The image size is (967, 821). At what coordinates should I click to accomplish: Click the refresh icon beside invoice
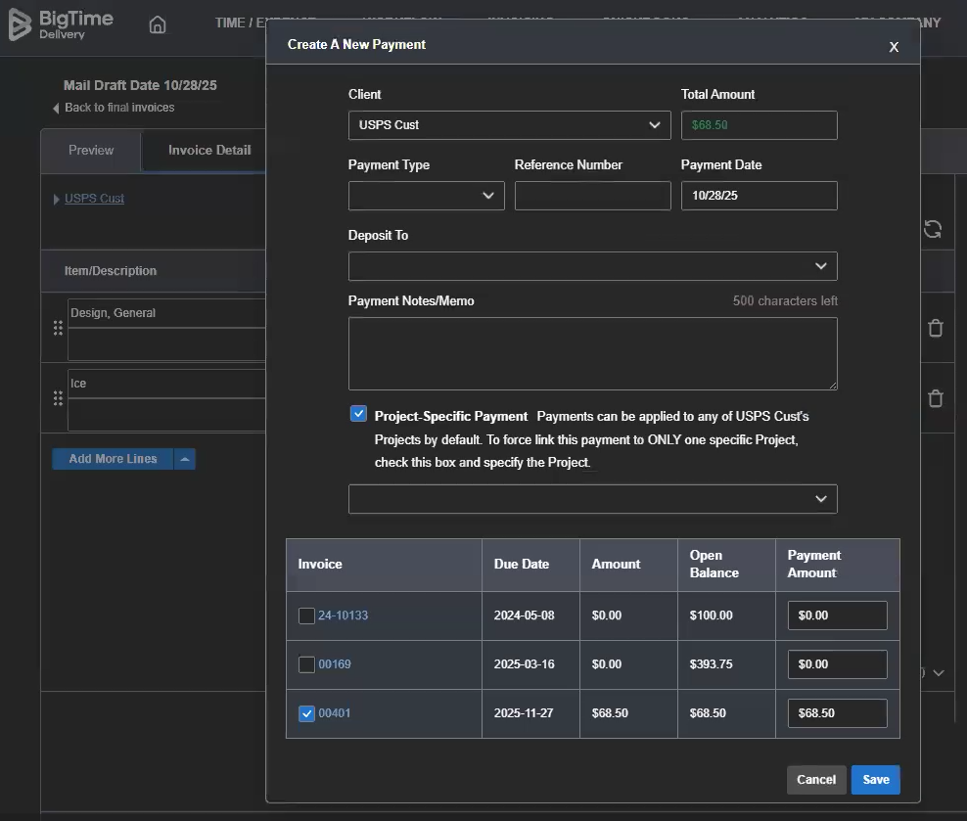tap(933, 229)
